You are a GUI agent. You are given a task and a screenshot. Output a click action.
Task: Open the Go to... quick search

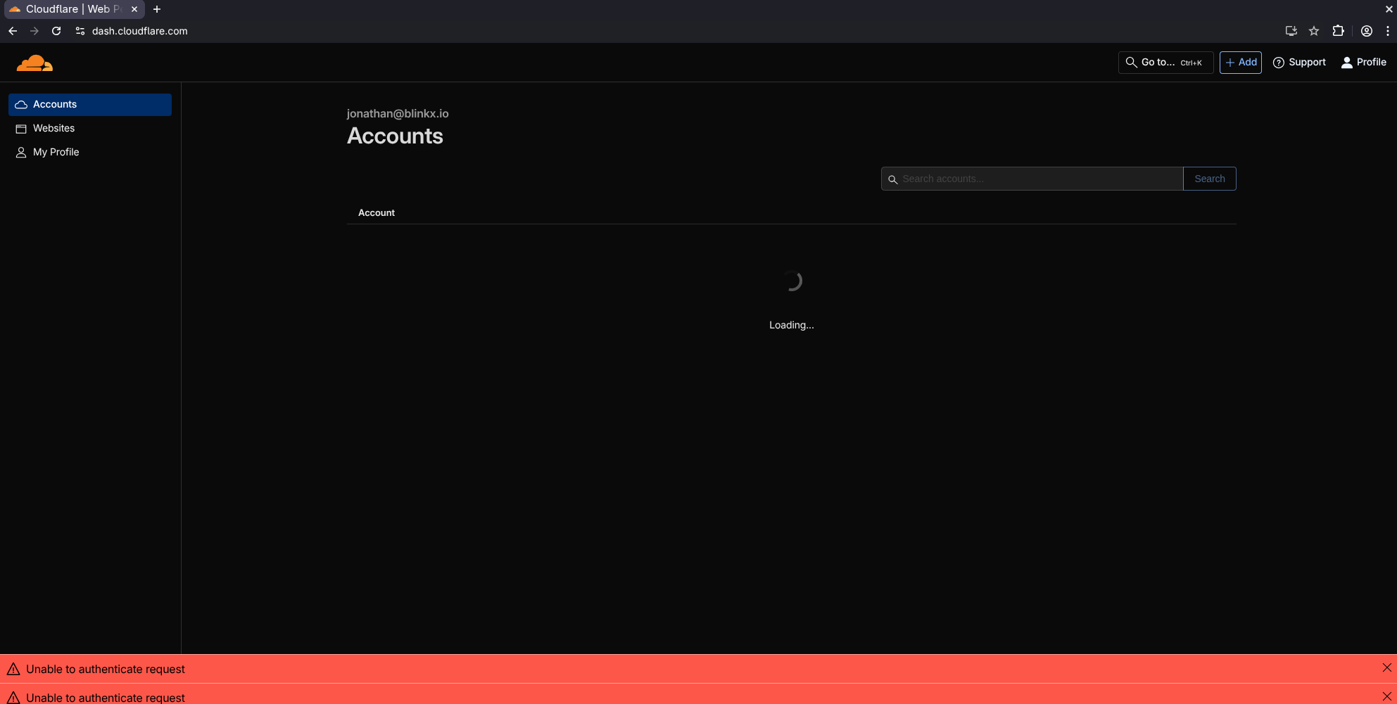(1165, 63)
